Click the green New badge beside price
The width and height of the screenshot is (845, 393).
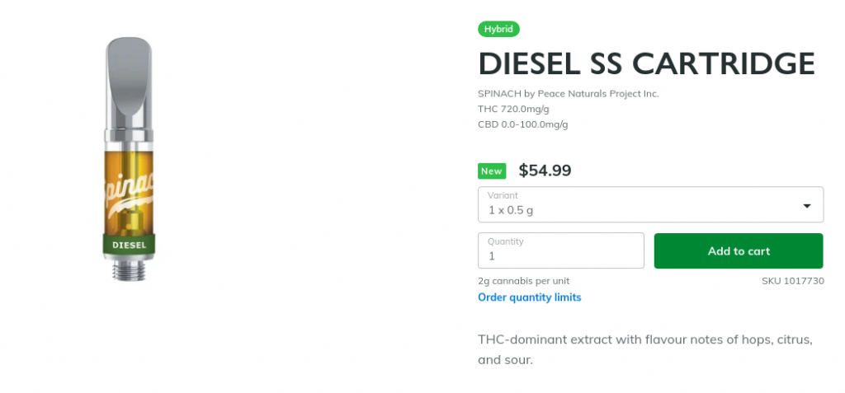point(492,171)
